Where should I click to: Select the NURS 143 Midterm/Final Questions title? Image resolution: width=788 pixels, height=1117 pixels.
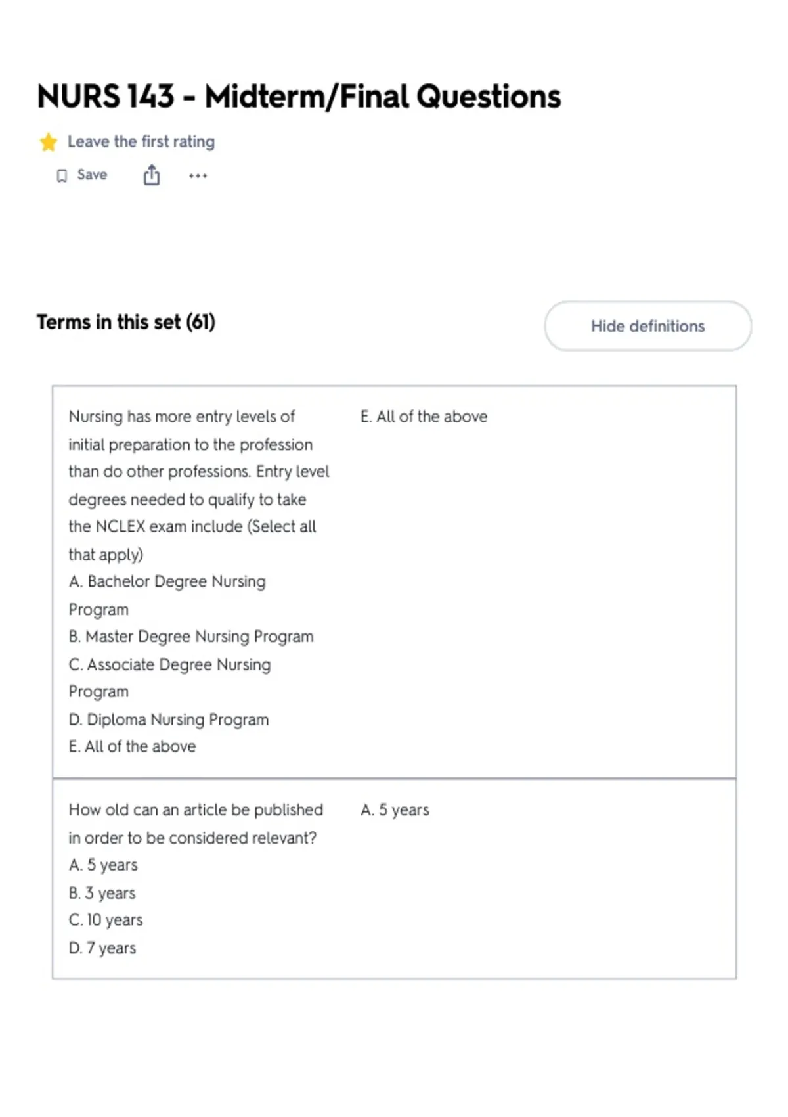[x=299, y=97]
